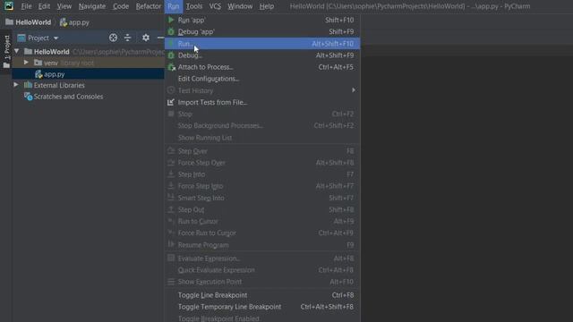Open the Window menu
Viewport: 573px width, 322px height.
[x=240, y=6]
